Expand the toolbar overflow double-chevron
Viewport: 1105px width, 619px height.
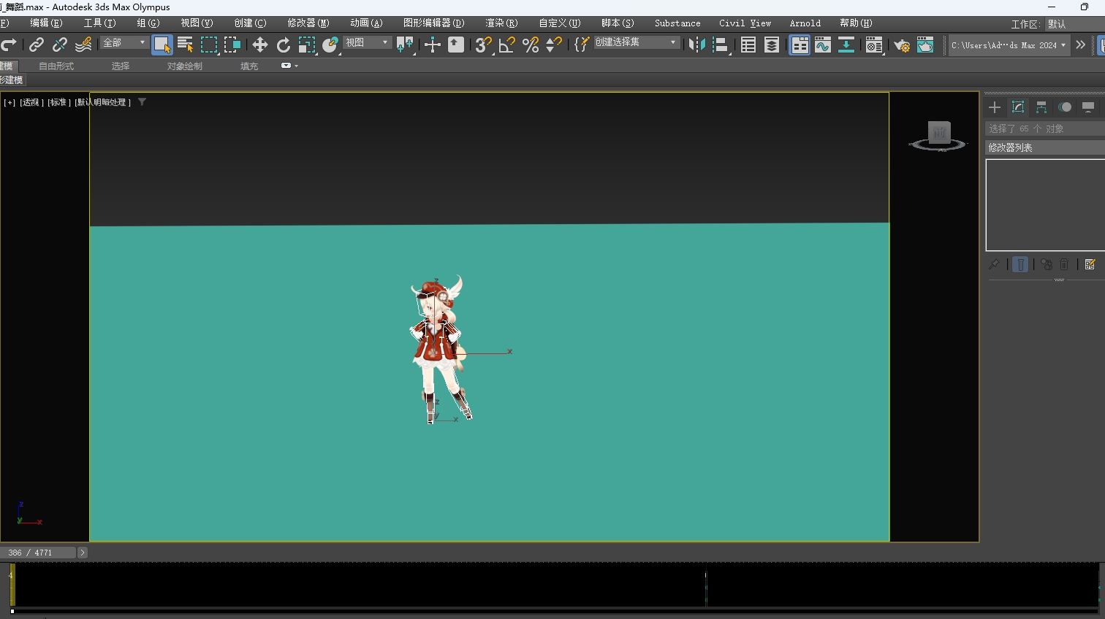pos(1081,45)
